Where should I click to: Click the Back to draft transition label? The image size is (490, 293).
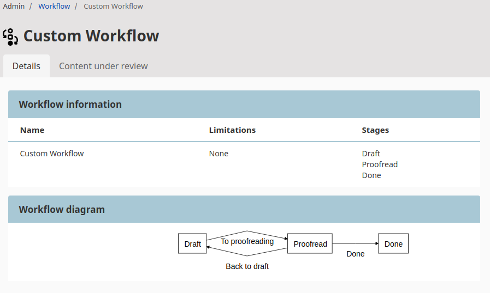click(x=247, y=266)
